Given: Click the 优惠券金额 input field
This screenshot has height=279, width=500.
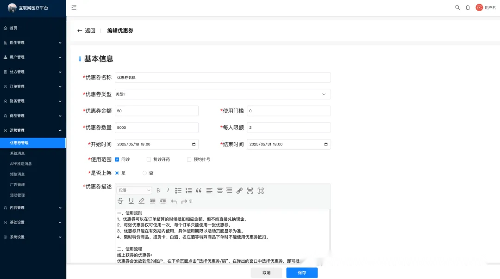Looking at the screenshot, I should click(x=156, y=111).
